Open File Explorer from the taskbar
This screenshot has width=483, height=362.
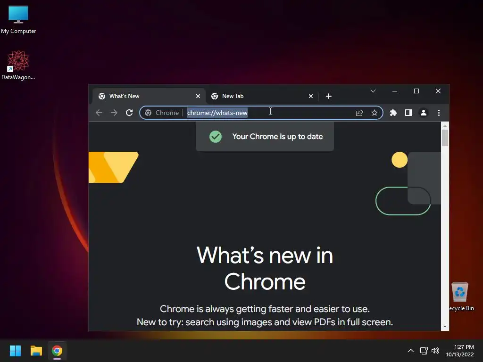pyautogui.click(x=36, y=351)
